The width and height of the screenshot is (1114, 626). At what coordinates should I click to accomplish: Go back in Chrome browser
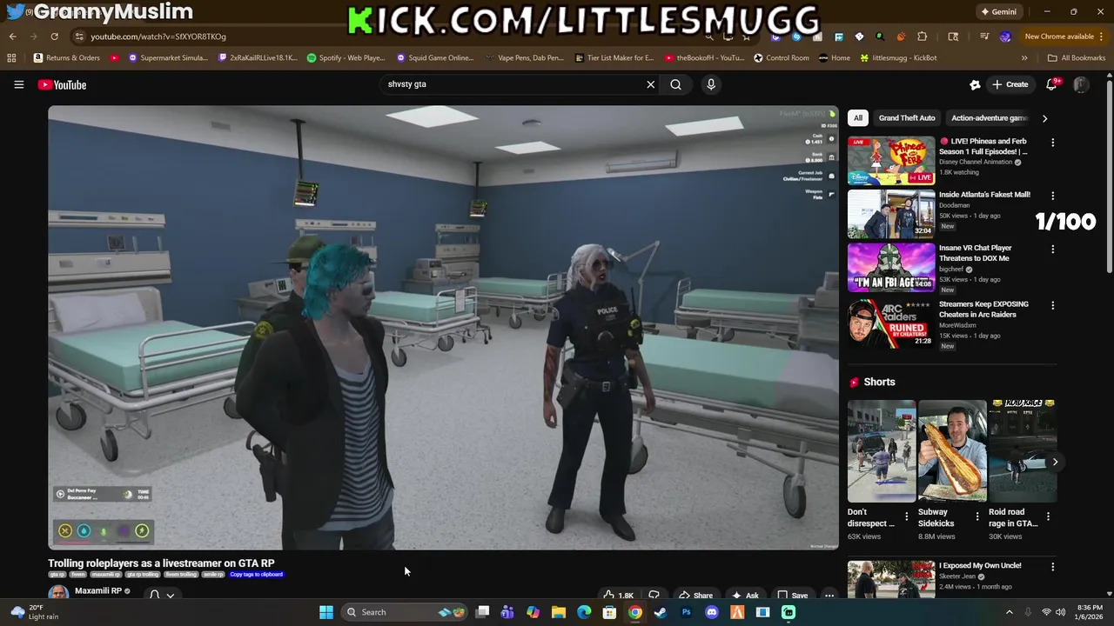[12, 37]
